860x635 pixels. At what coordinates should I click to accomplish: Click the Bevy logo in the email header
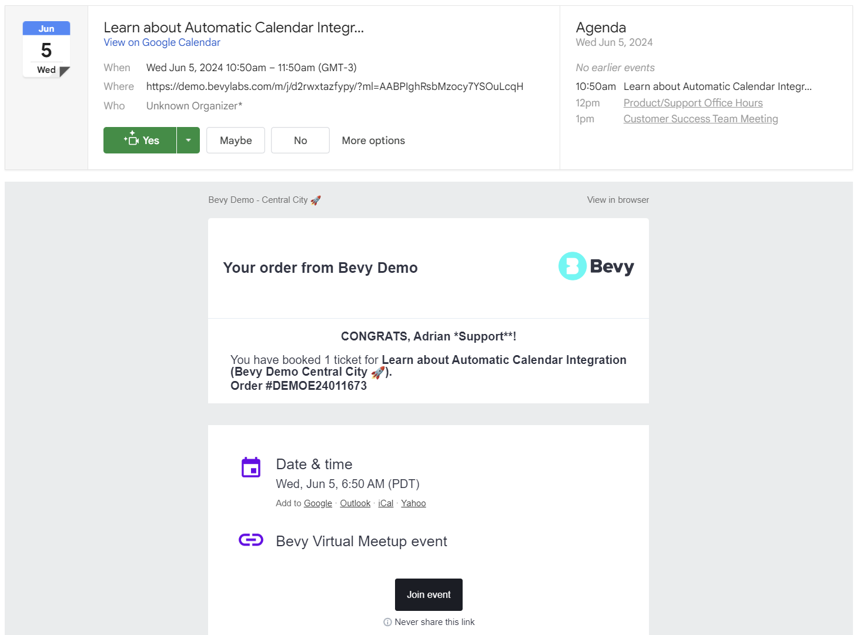[596, 266]
